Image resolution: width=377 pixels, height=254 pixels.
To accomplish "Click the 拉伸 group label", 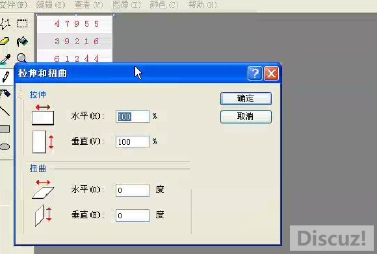I will click(38, 95).
